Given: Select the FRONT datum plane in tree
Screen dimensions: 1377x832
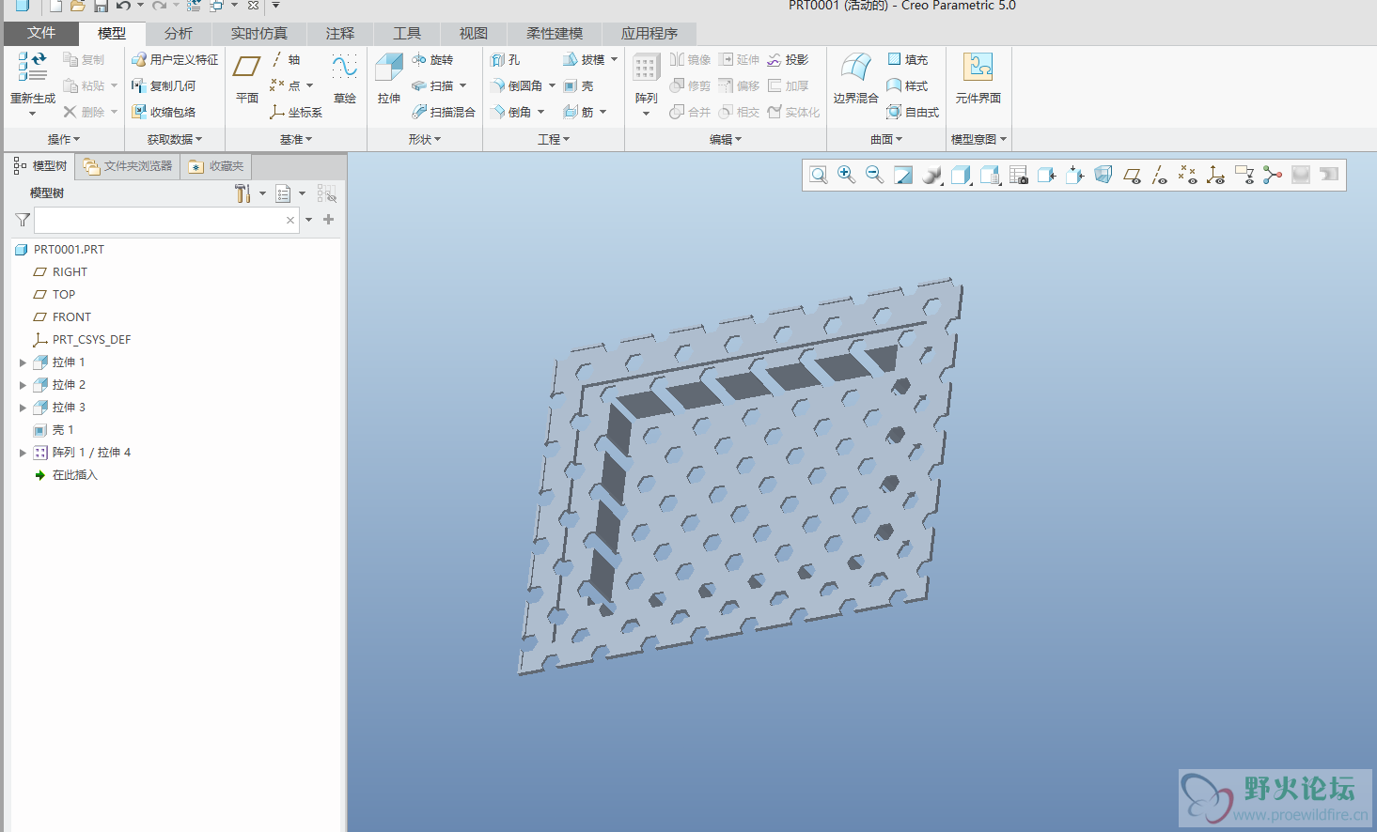Looking at the screenshot, I should [x=71, y=317].
